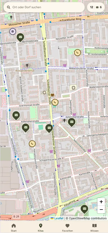Open envelope marker left of green square
Screen dimensions: 108x233
26,128
